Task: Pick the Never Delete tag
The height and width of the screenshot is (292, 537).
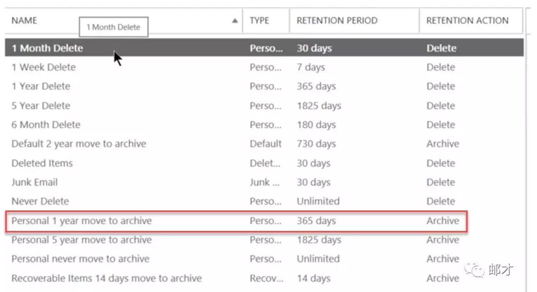Action: pyautogui.click(x=40, y=201)
